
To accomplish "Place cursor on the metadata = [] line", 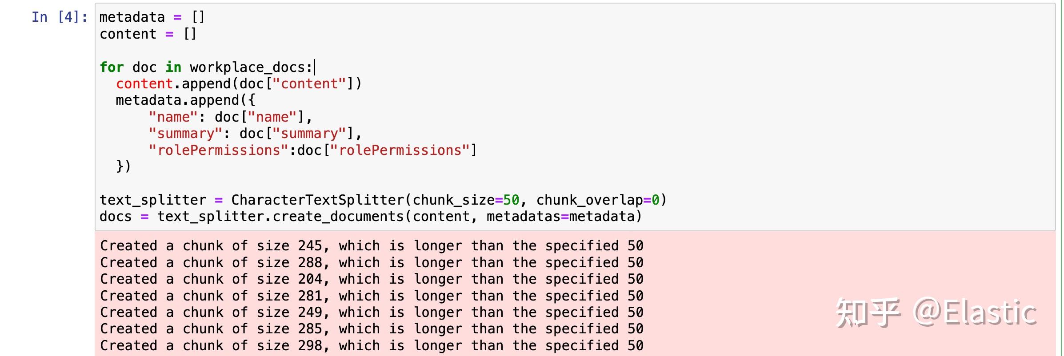I will tap(152, 17).
